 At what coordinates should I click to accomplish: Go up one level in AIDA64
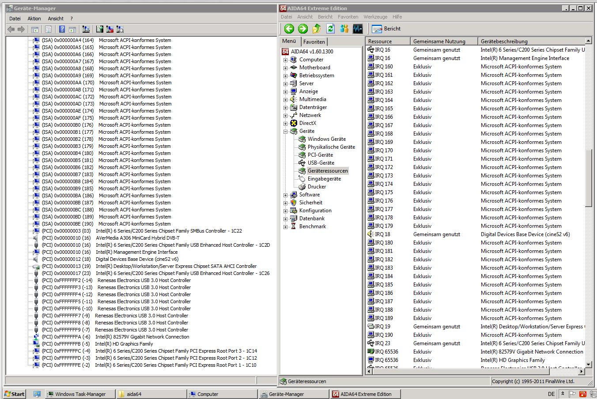click(x=317, y=29)
